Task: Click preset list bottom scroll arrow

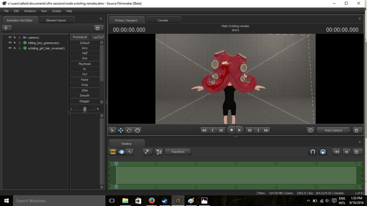Action: click(101, 102)
